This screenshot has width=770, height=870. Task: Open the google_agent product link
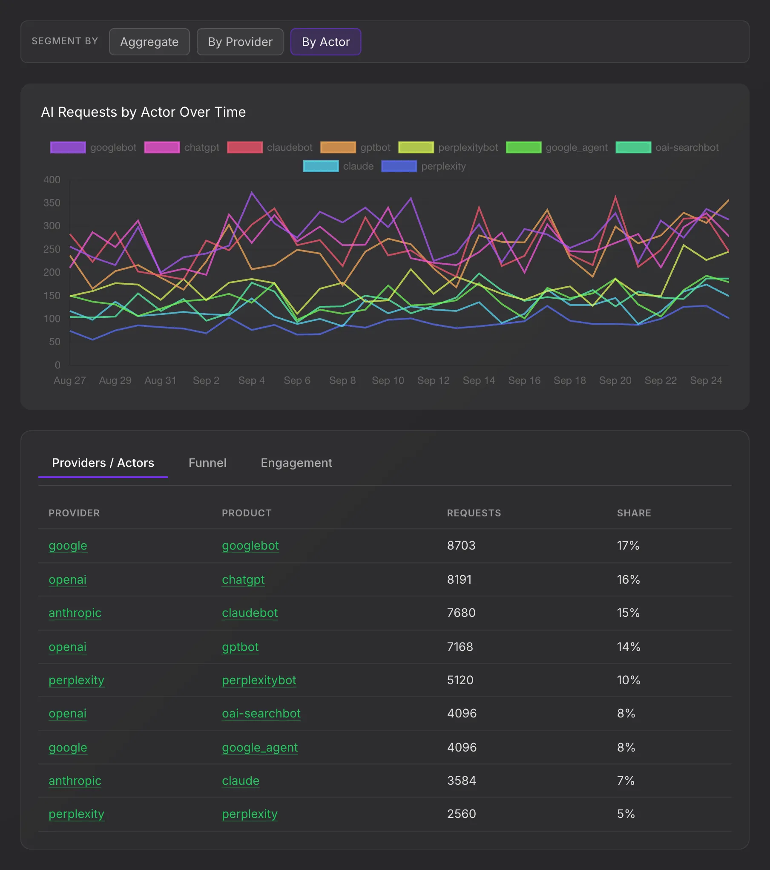pos(260,748)
